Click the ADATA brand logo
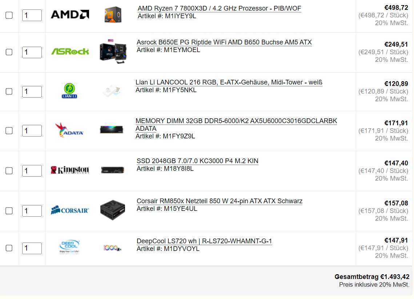414x299 pixels. [69, 130]
